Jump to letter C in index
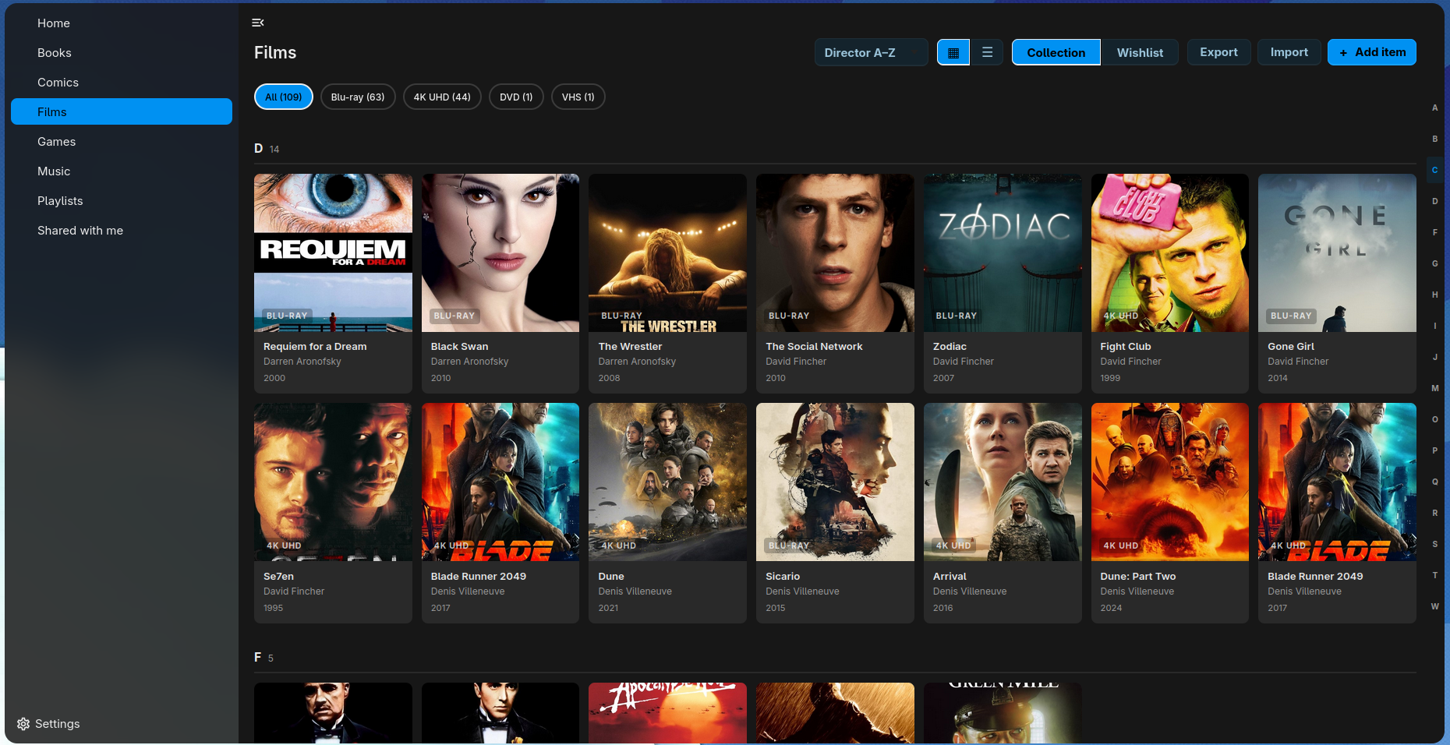 [1434, 170]
